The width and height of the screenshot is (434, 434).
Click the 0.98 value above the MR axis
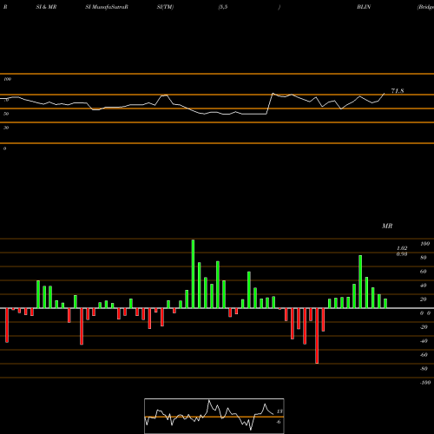point(402,254)
